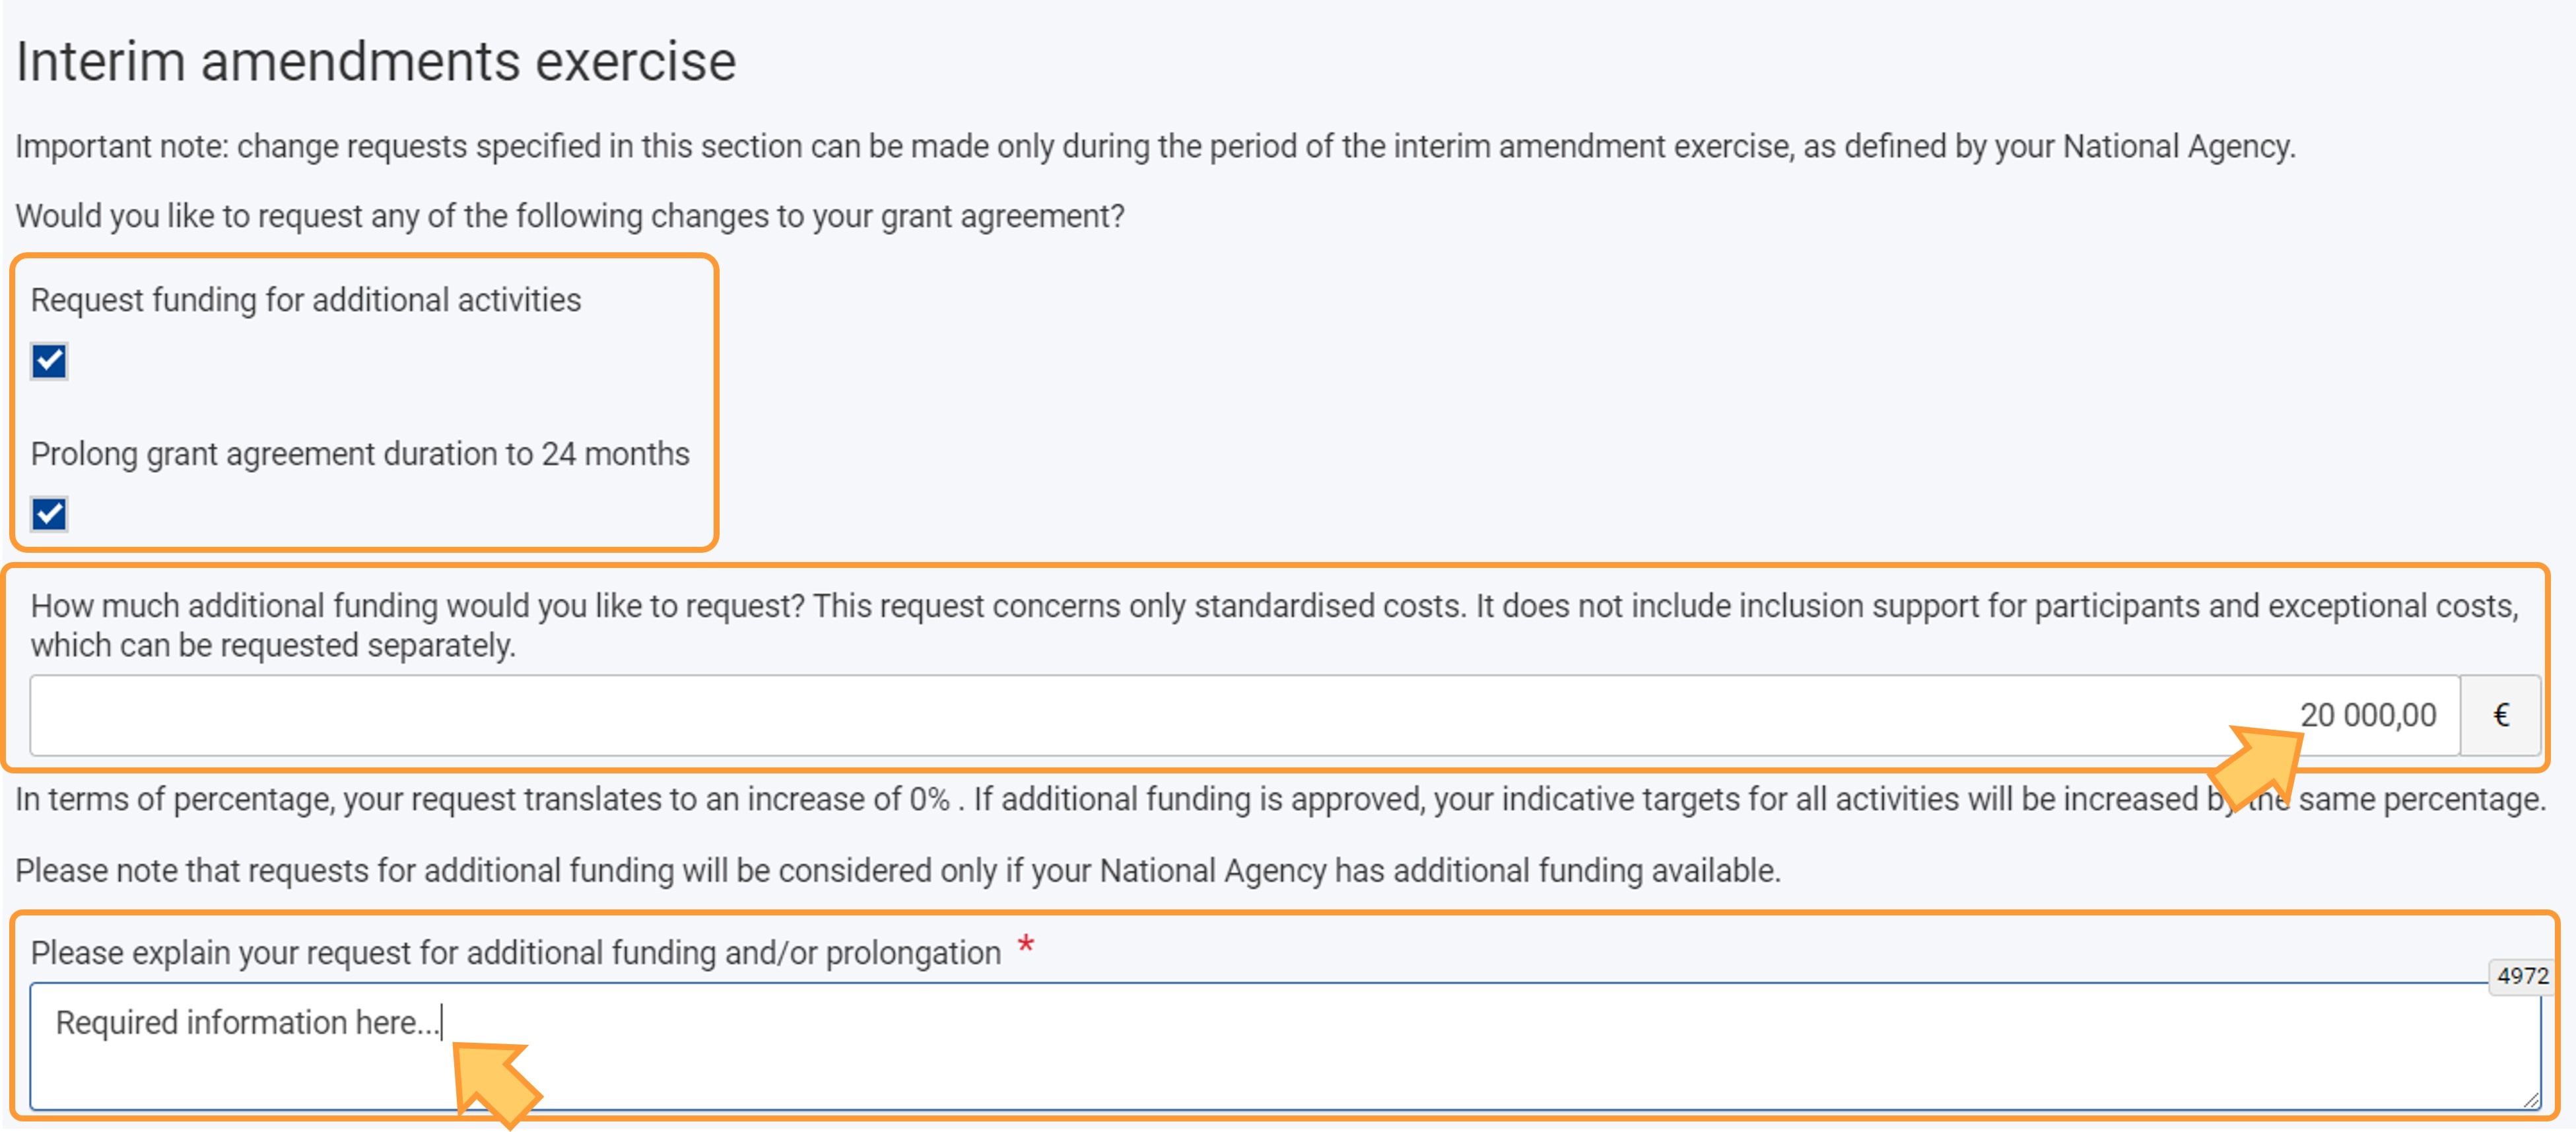This screenshot has width=2576, height=1132.
Task: Click the text area resize handle
Action: click(2531, 1100)
